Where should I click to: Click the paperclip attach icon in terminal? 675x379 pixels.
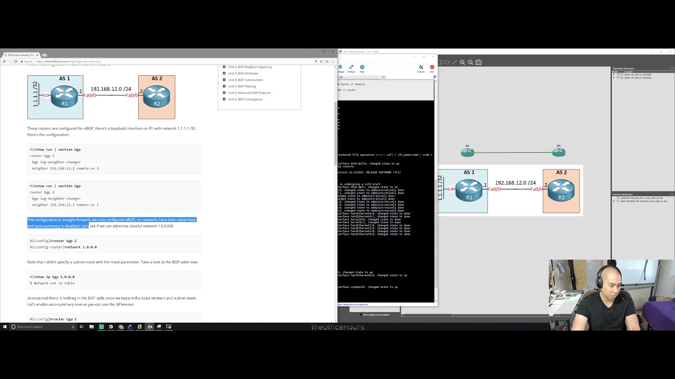tap(435, 77)
